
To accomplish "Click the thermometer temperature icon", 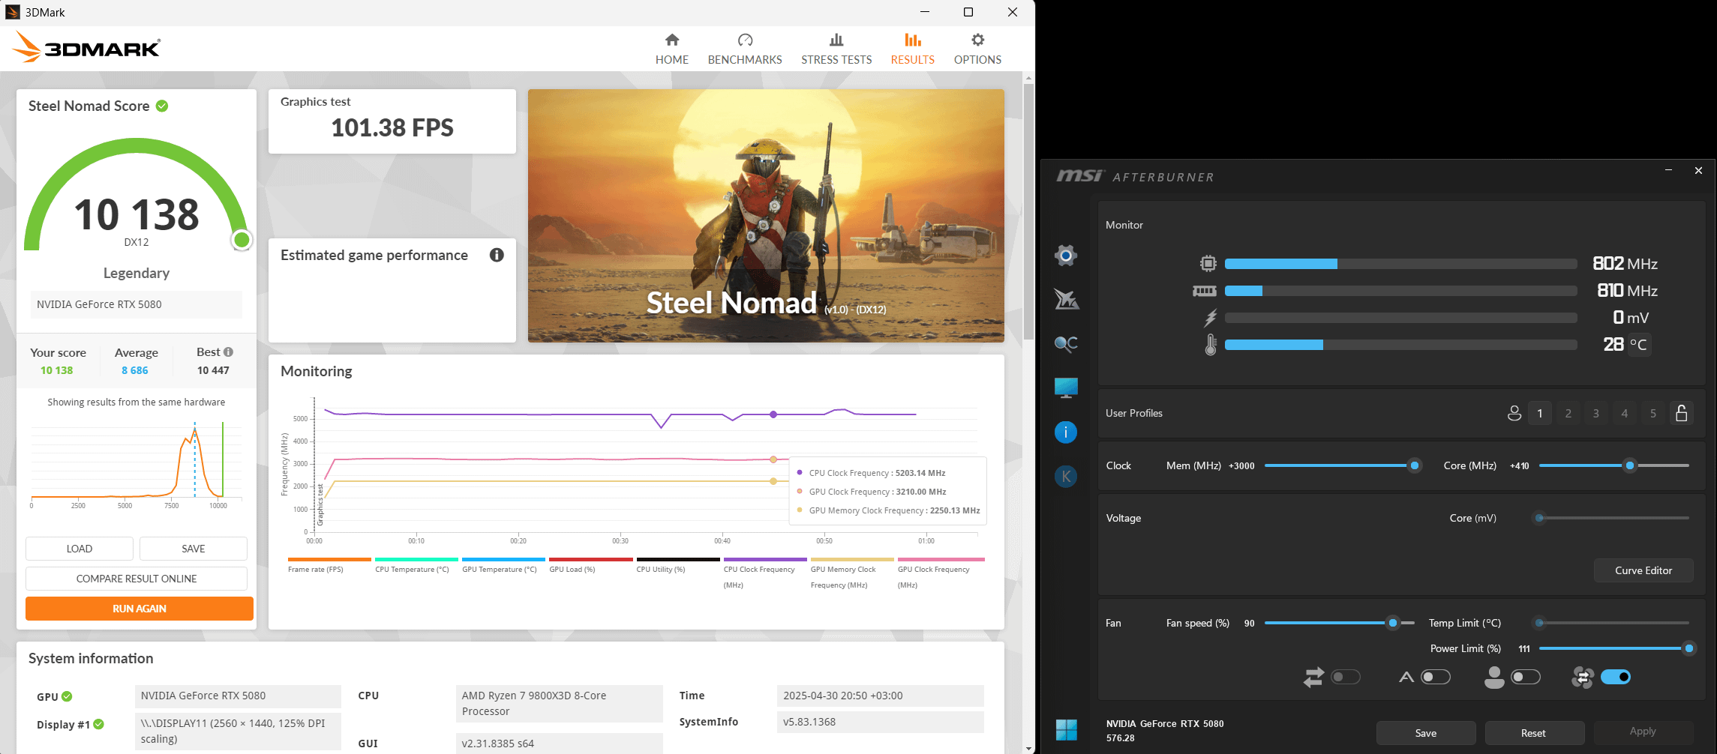I will 1210,345.
